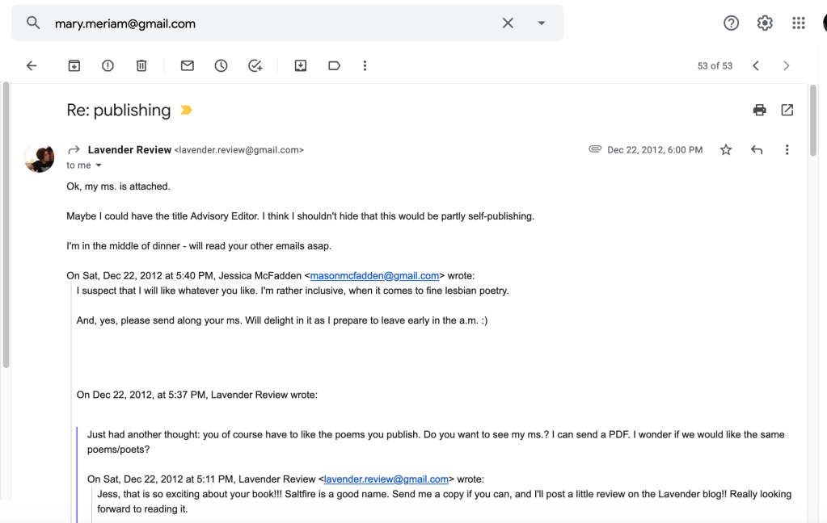Open the Google apps grid

coord(799,23)
